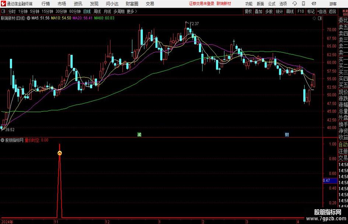Click the MA20: 56.41 label
This screenshot has height=224, width=348.
point(82,18)
